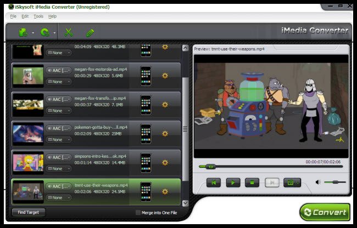Viewport: 357px width, 228px height.
Task: Click the preview time 00:00:07/00:02:06
Action: point(323,162)
